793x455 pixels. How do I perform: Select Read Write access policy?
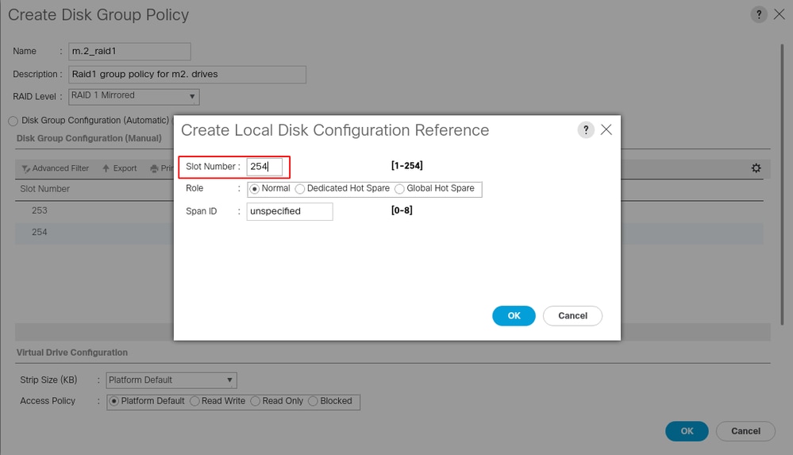194,401
